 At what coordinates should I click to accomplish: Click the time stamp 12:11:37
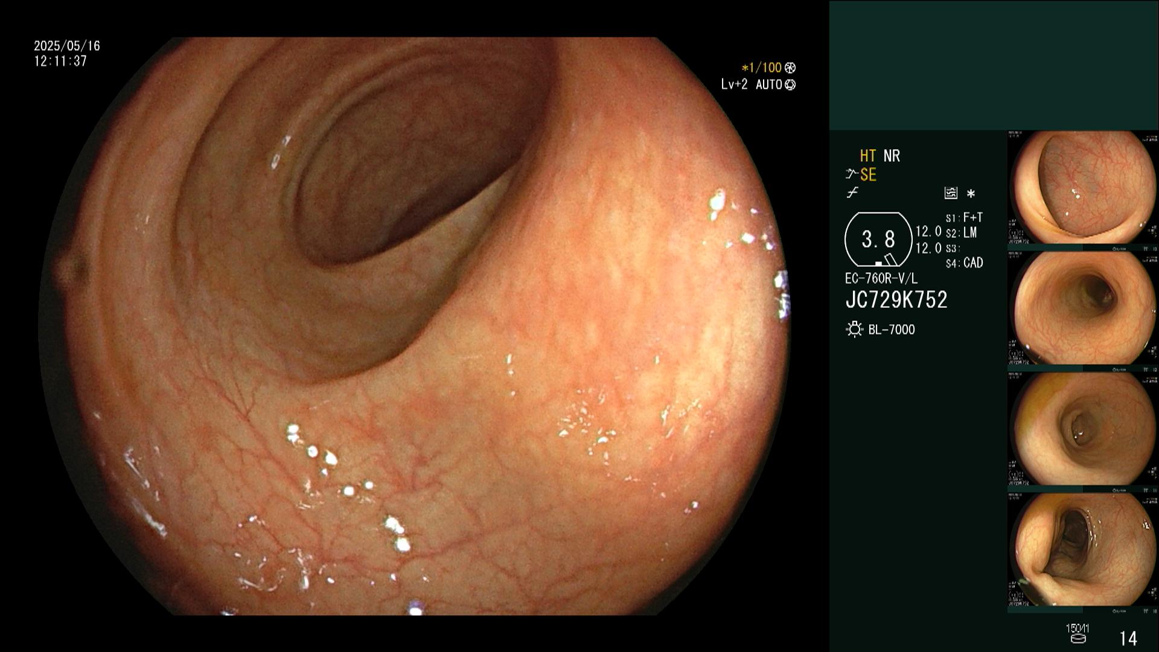tap(60, 61)
